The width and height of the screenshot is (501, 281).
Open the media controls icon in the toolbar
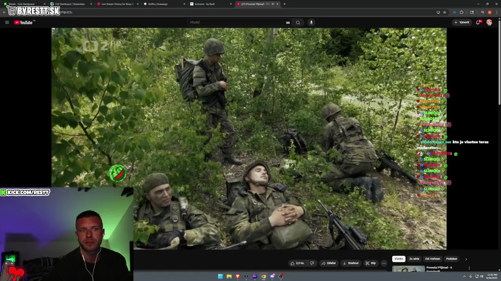click(x=482, y=12)
